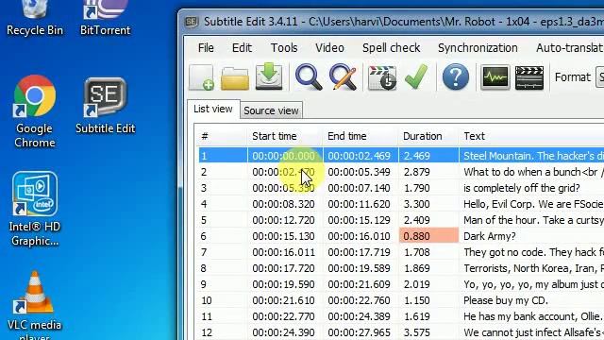
Task: Select 'is completely off the grid?' line
Action: coord(400,188)
